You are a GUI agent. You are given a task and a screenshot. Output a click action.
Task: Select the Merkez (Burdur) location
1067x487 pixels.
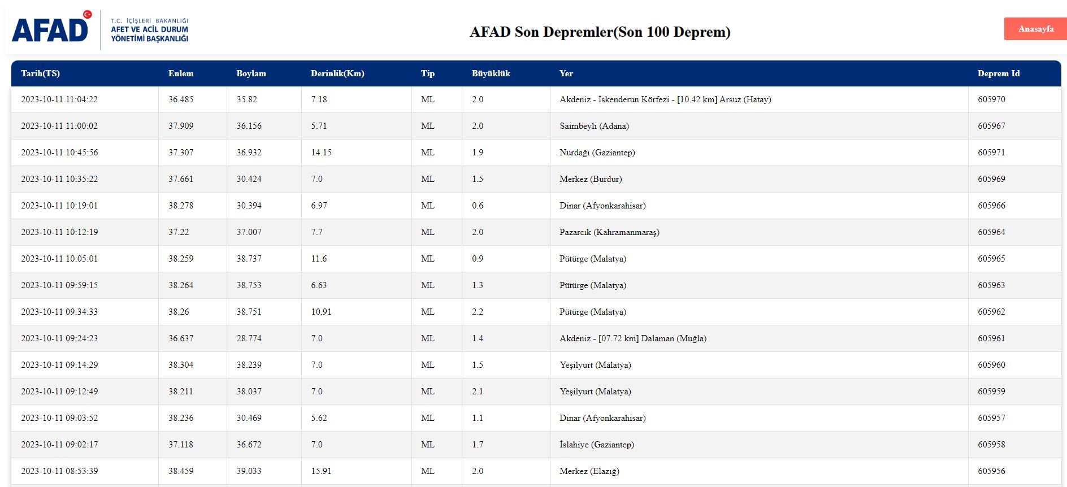(x=591, y=179)
